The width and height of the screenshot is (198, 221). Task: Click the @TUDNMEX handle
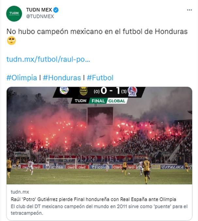(x=40, y=16)
